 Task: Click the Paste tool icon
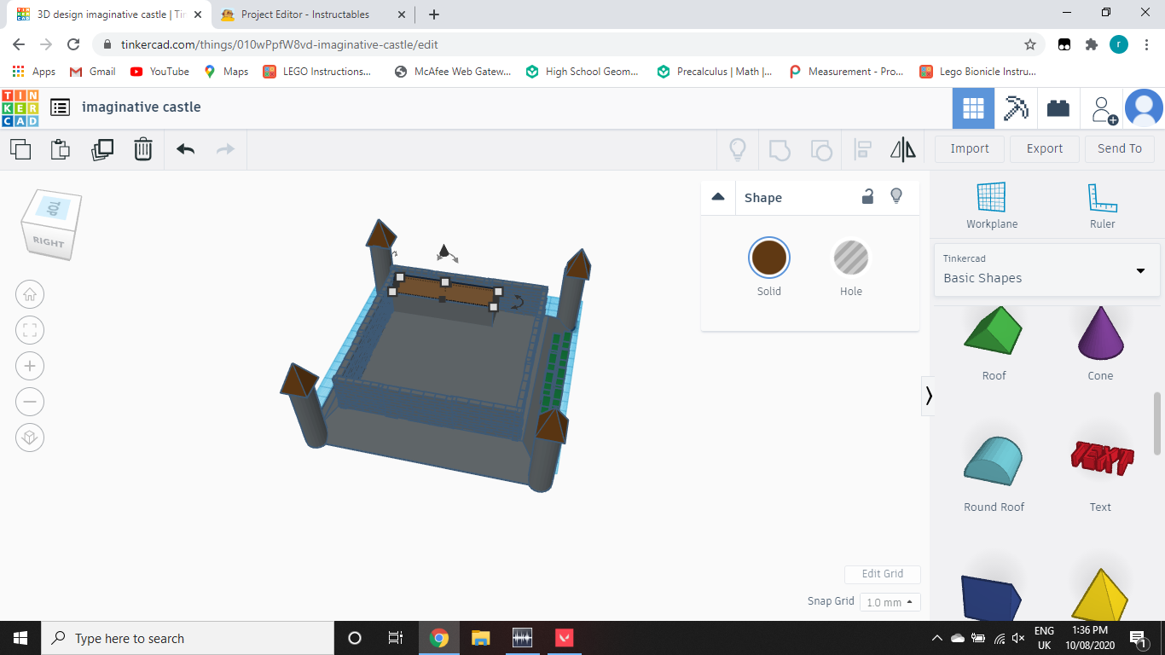coord(61,149)
